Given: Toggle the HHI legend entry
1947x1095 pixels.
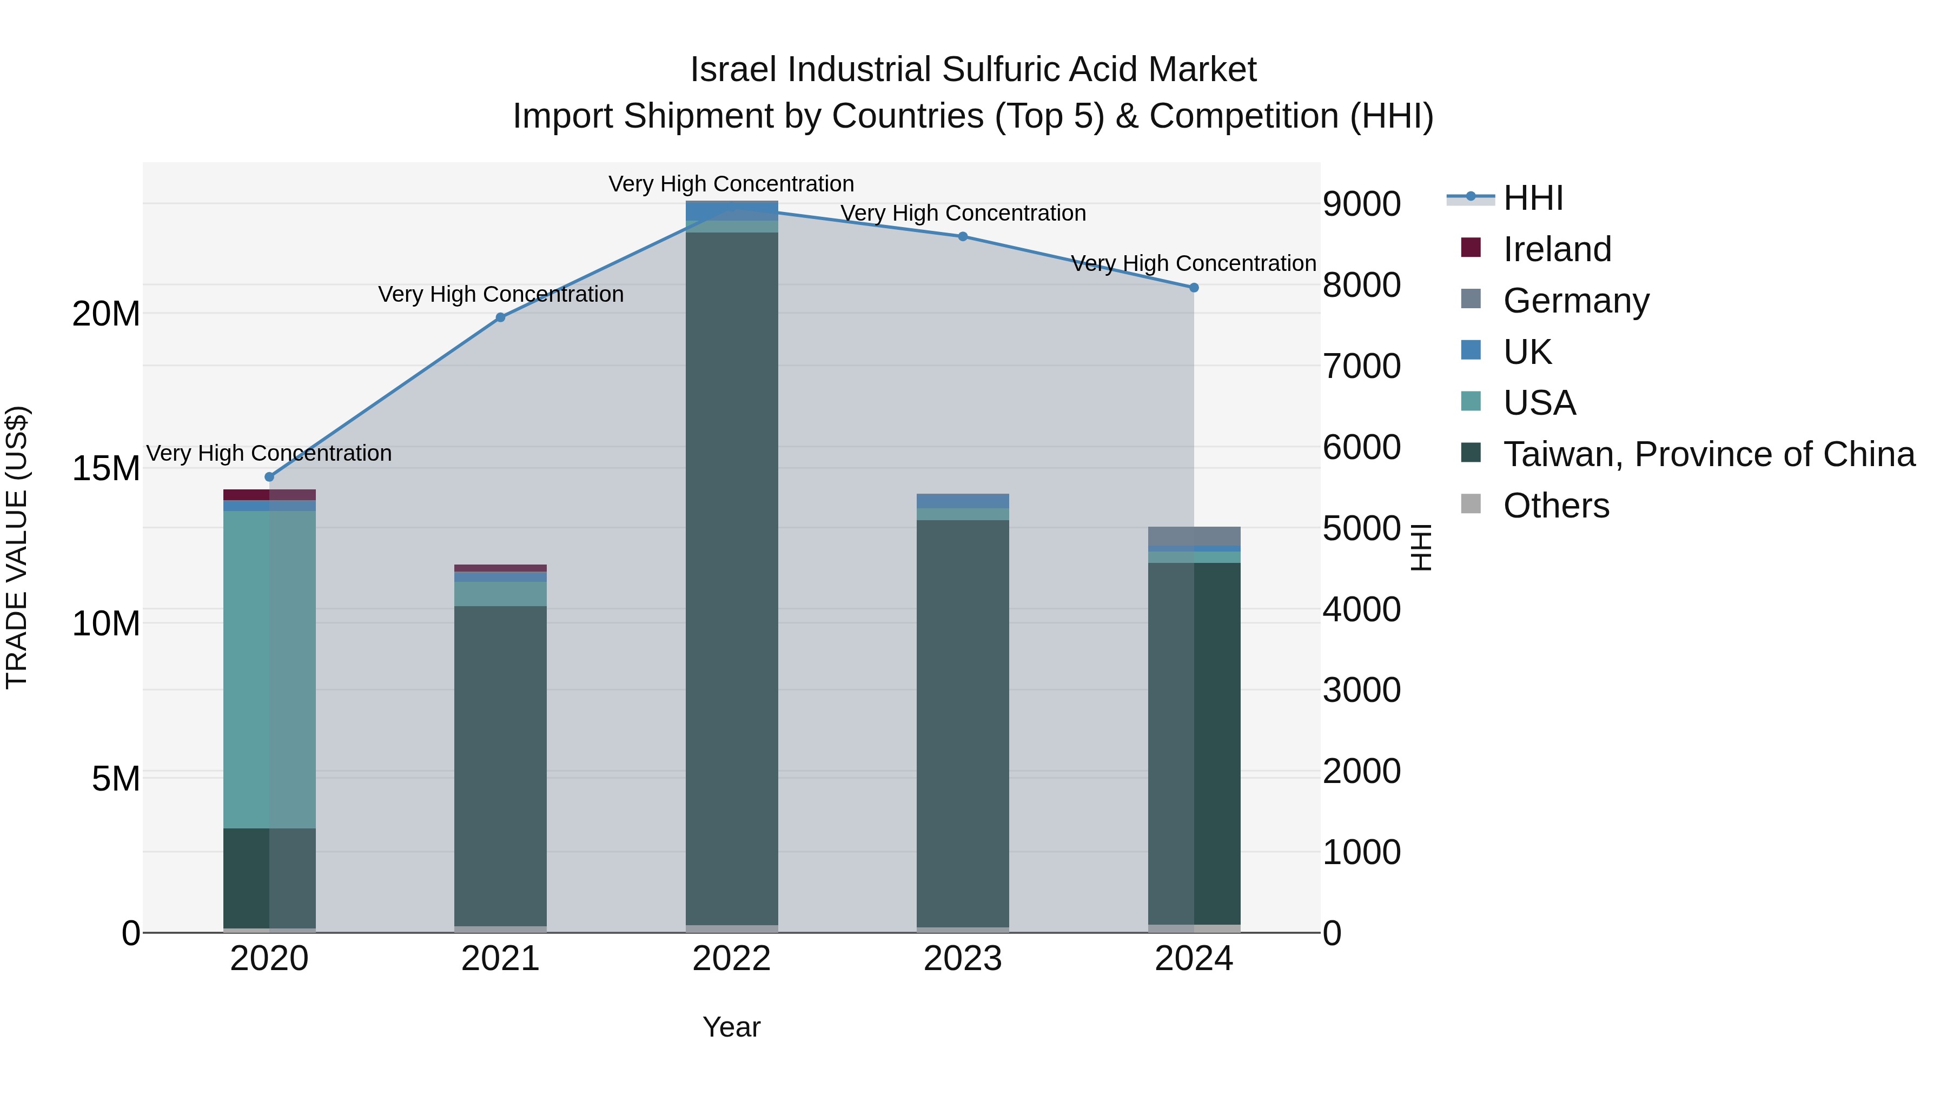Looking at the screenshot, I should pyautogui.click(x=1505, y=198).
